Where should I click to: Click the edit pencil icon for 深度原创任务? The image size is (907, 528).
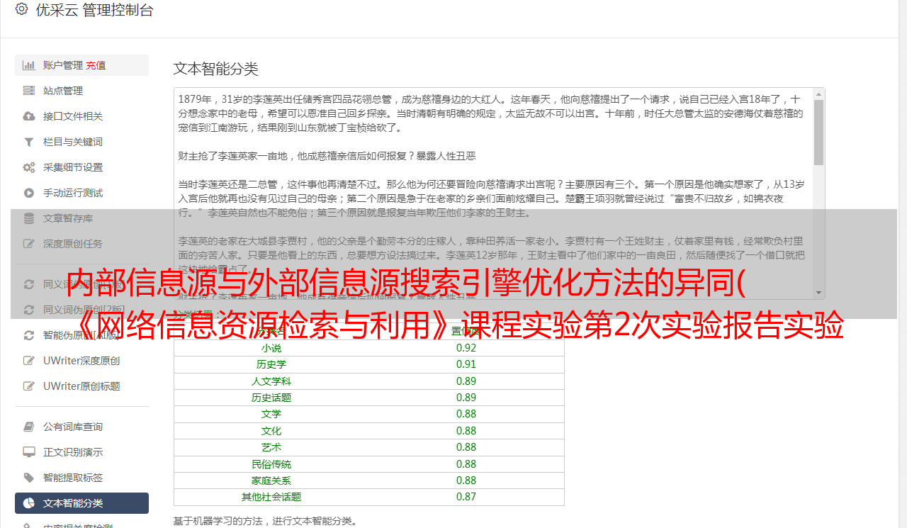(28, 244)
